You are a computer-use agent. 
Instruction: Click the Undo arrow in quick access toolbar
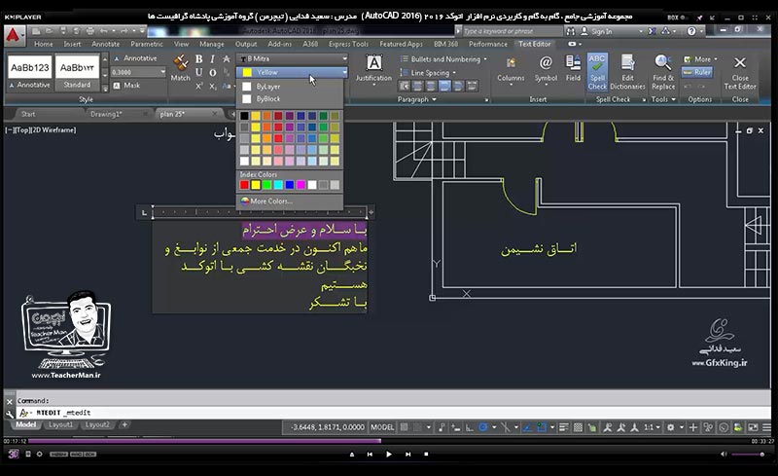tap(104, 31)
